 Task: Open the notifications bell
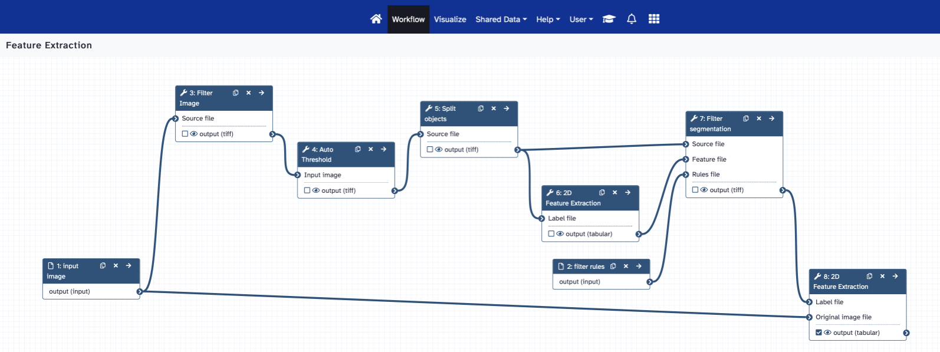click(x=631, y=19)
